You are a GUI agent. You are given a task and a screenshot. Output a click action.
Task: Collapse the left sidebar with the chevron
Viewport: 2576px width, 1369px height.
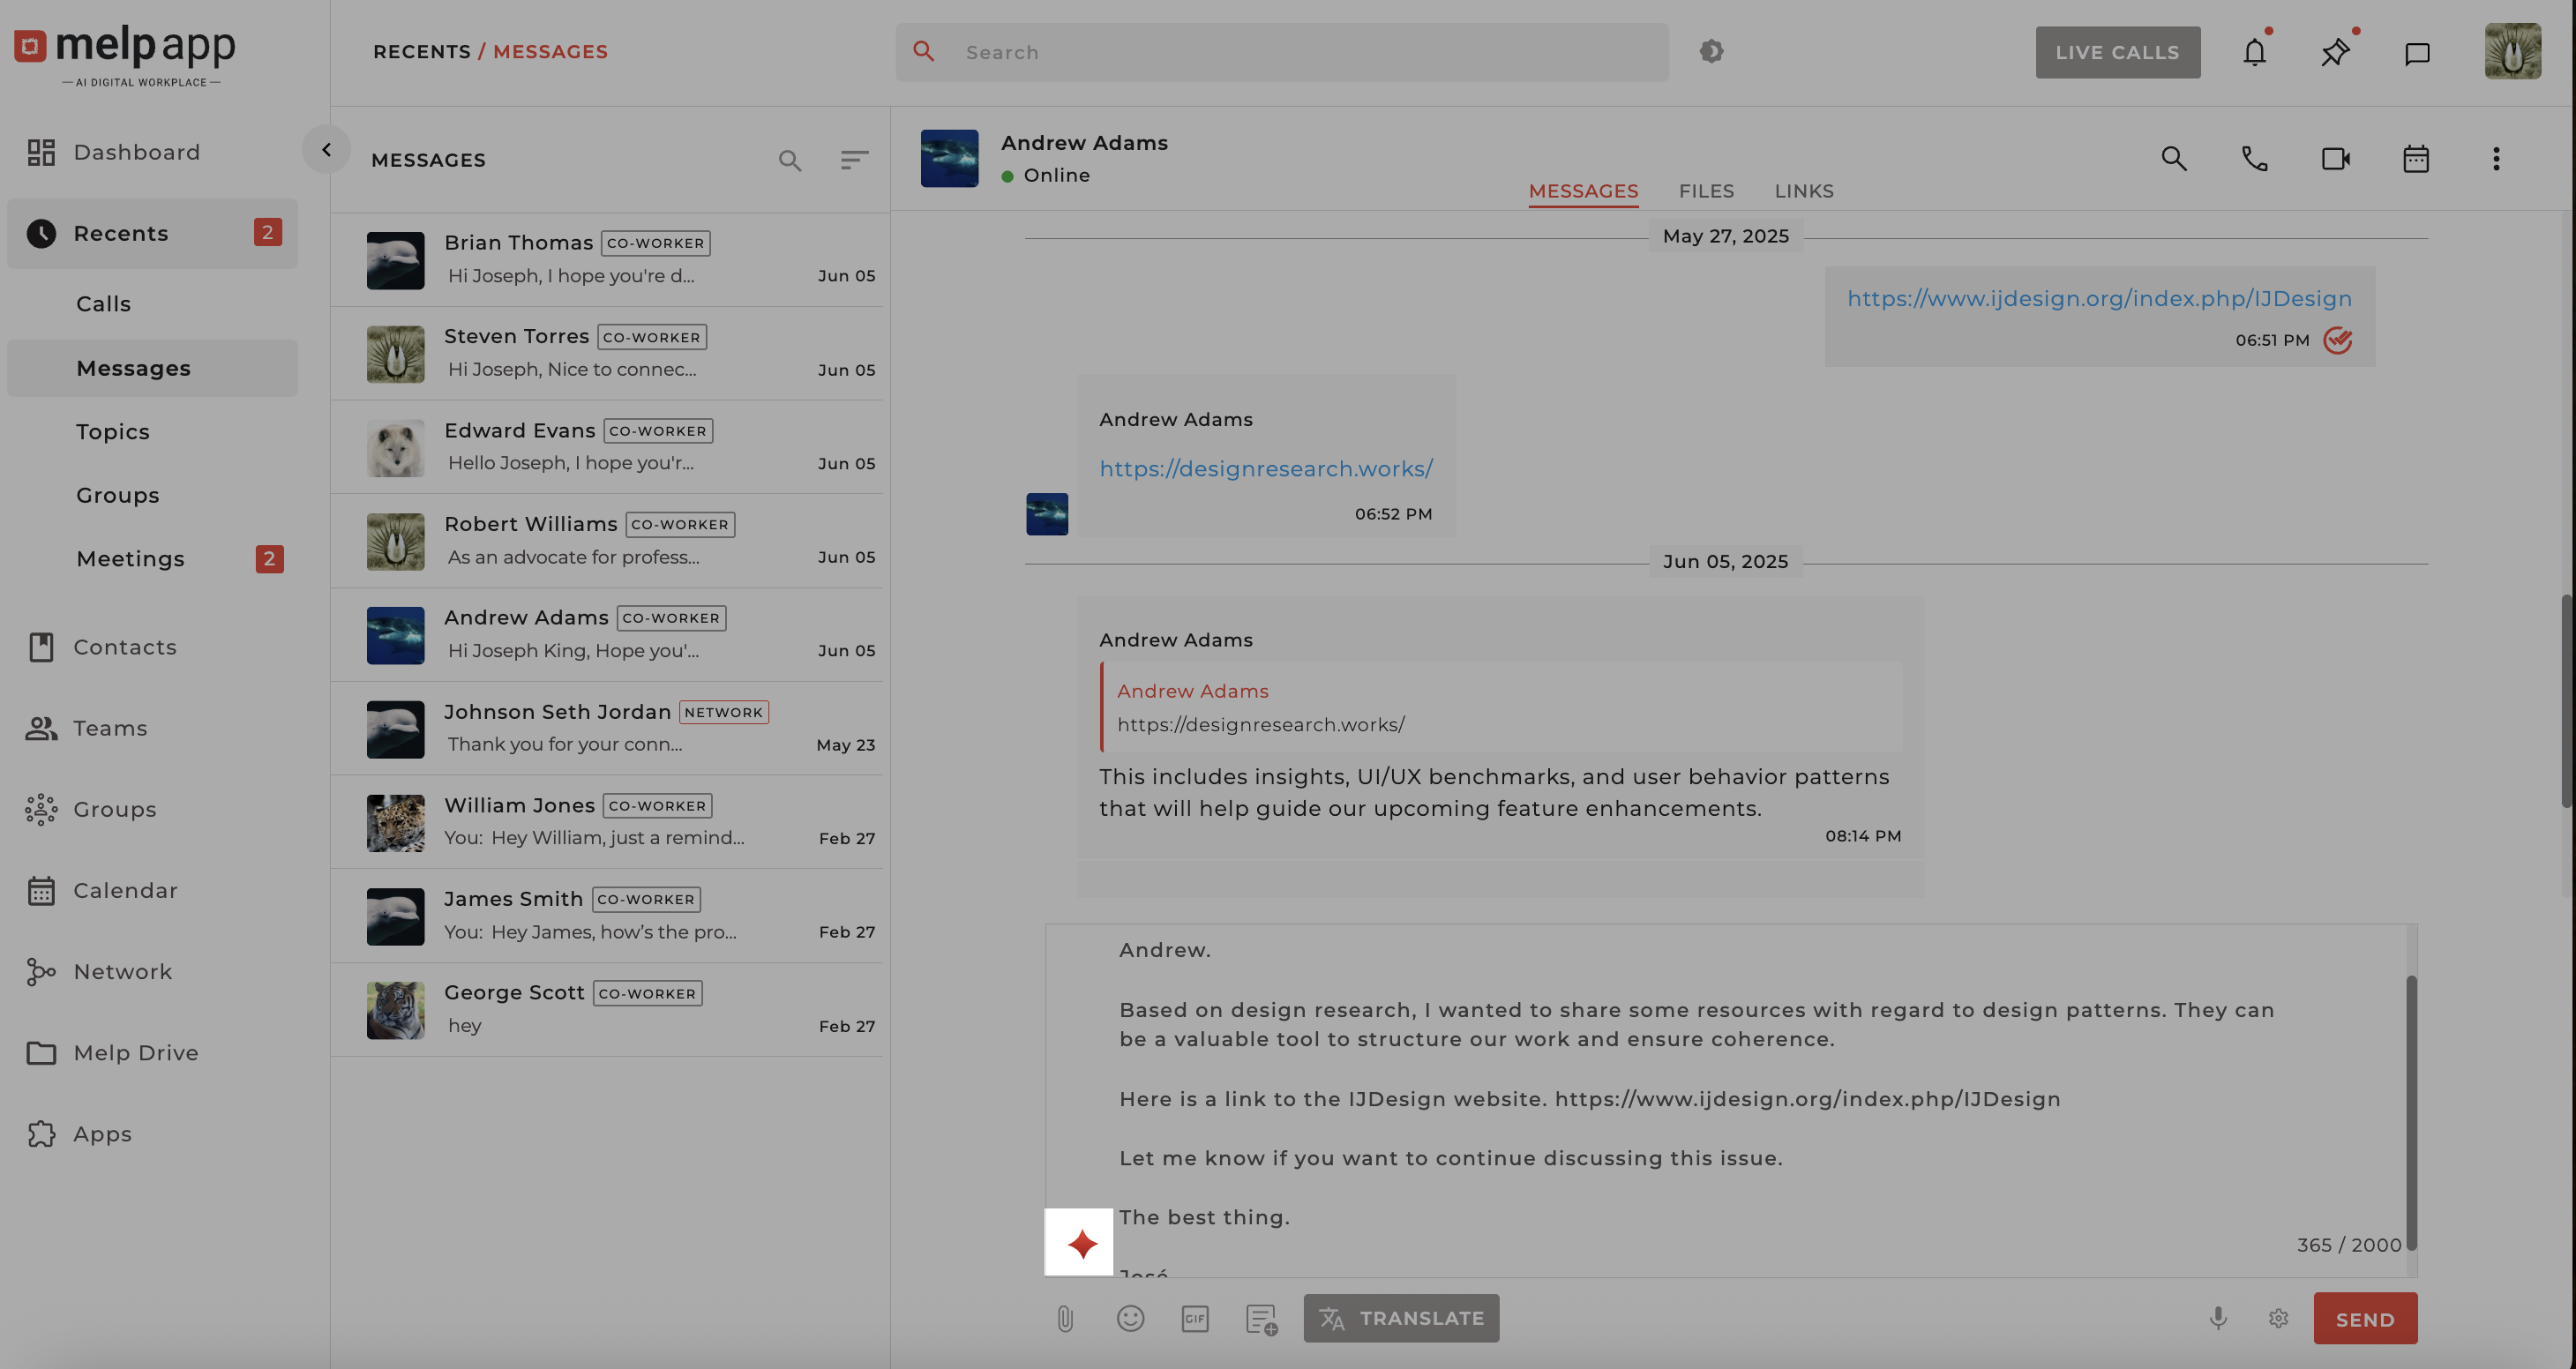326,150
